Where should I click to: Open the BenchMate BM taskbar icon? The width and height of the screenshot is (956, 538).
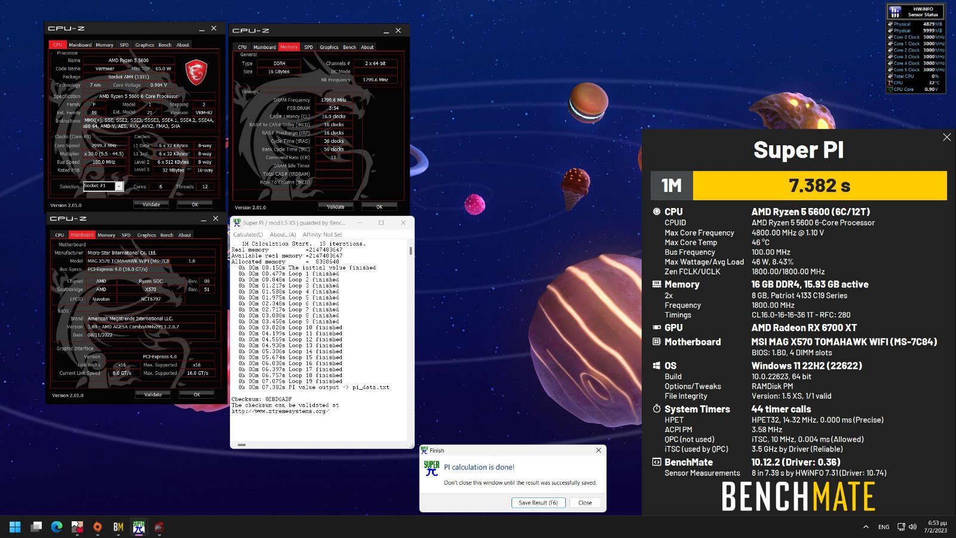[118, 527]
